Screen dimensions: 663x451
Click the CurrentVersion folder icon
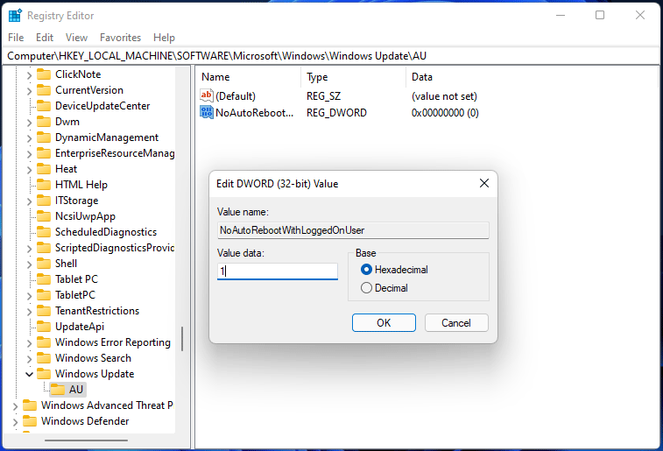44,90
